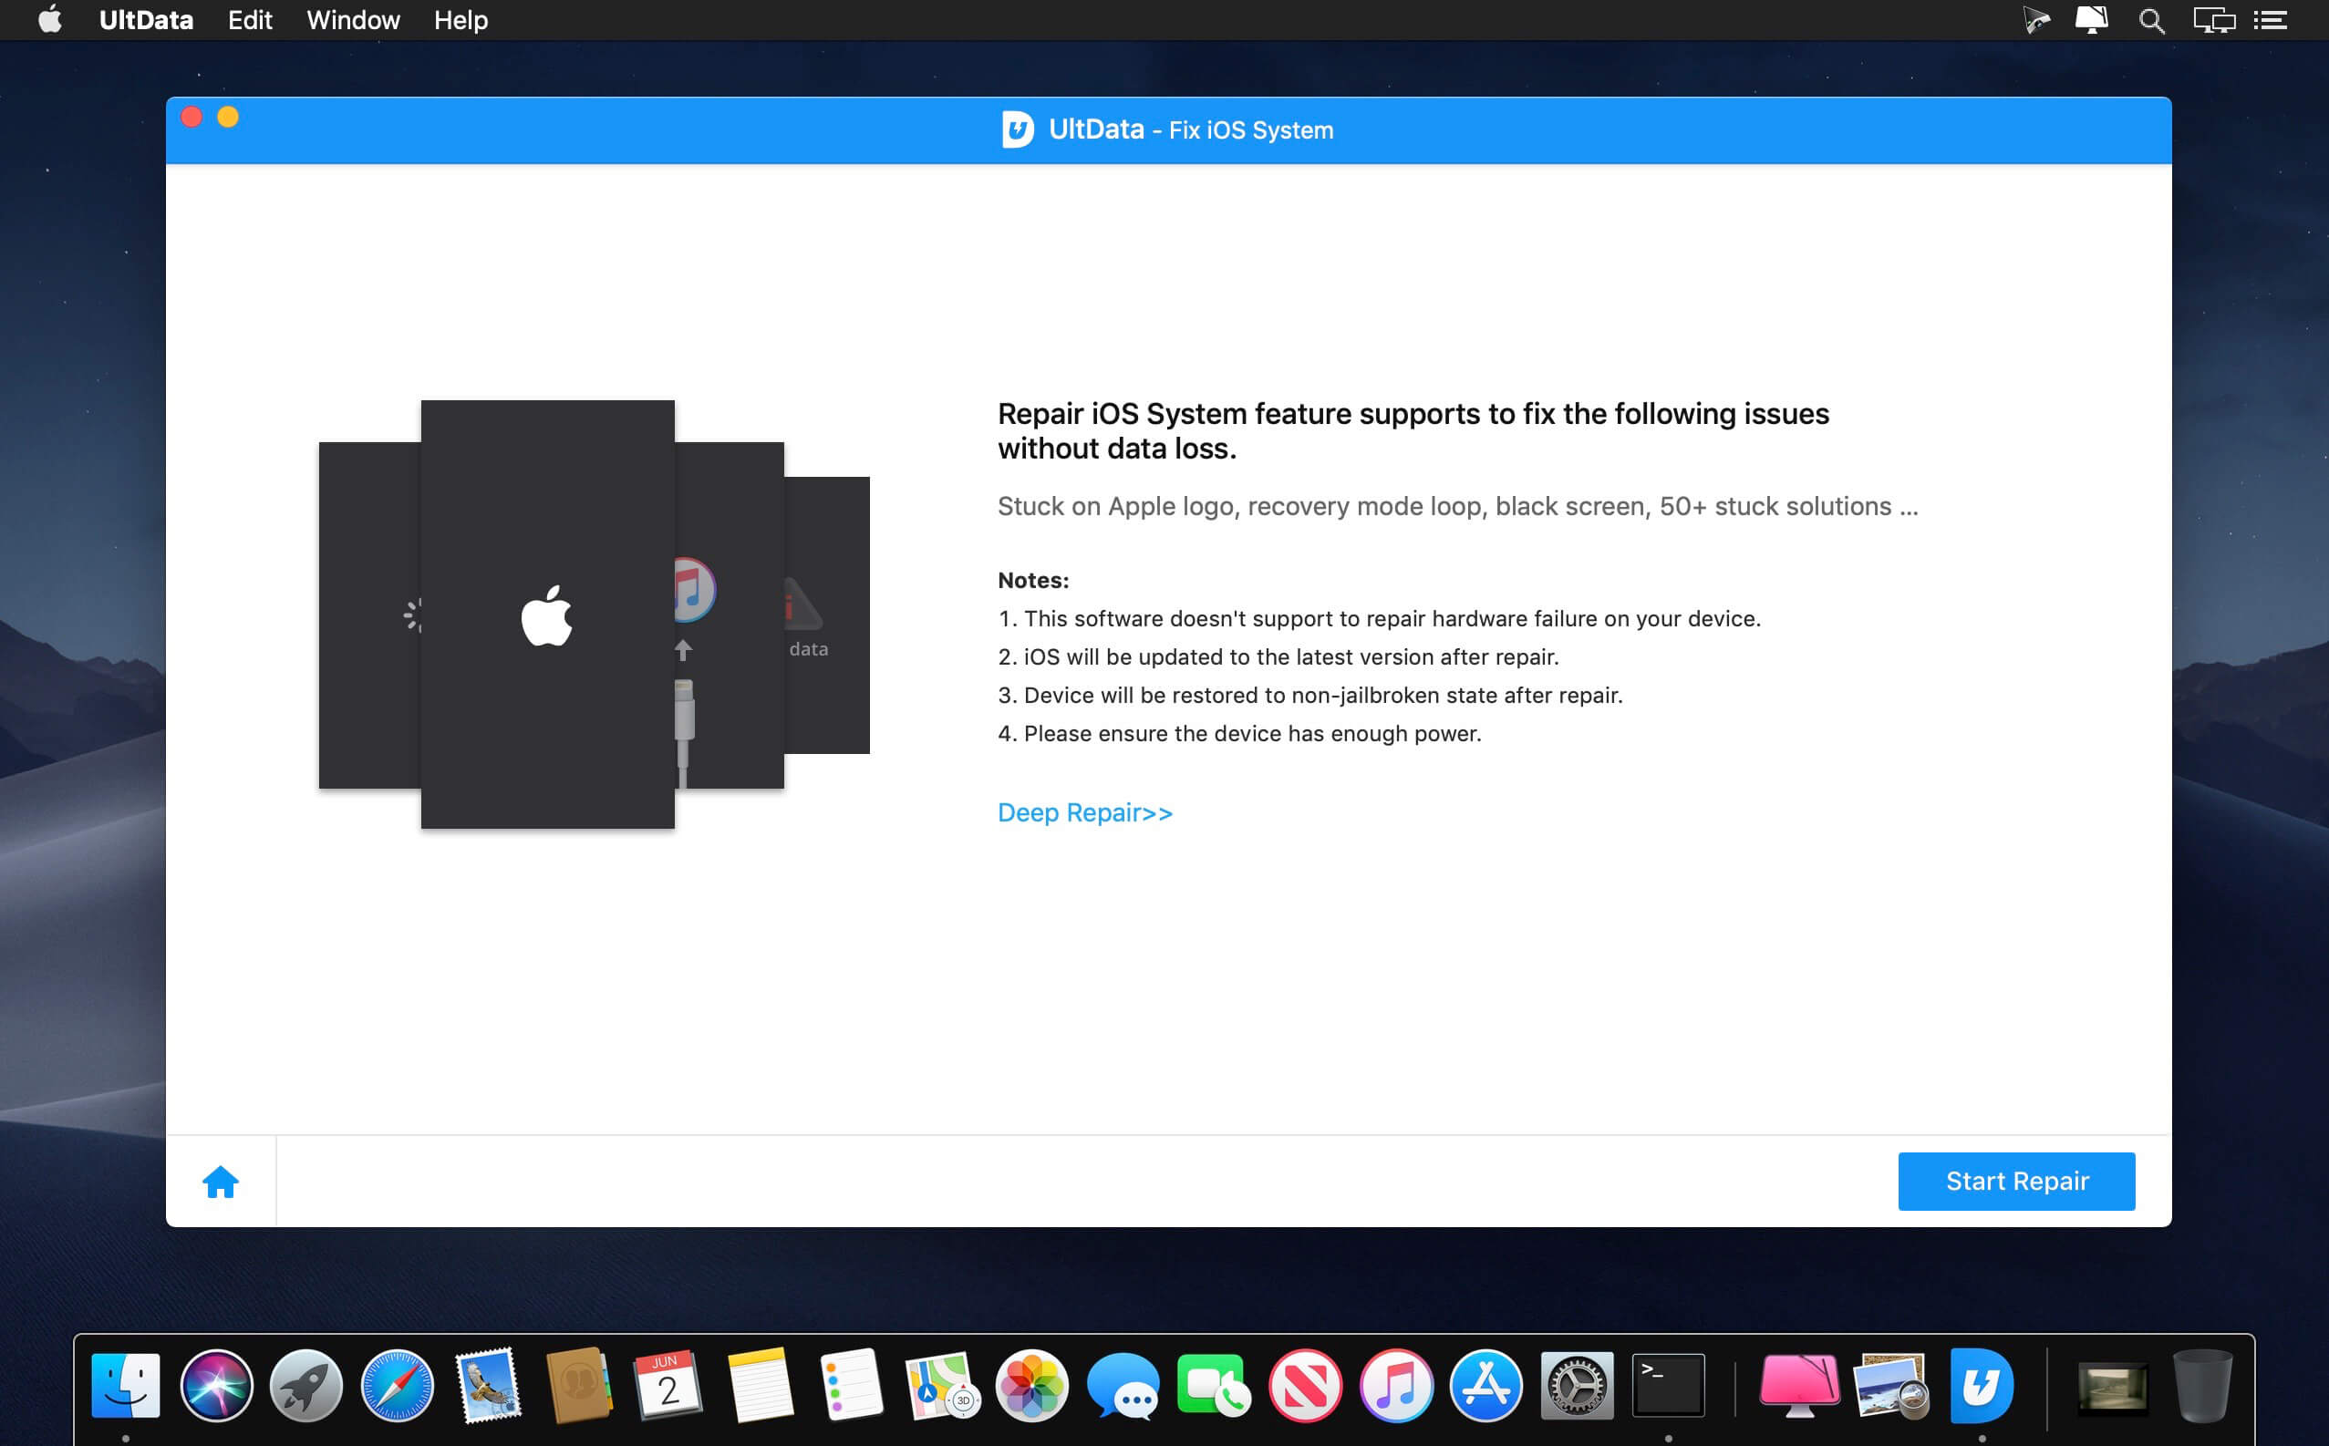Launch Safari from the Dock
The image size is (2329, 1446).
pos(397,1385)
